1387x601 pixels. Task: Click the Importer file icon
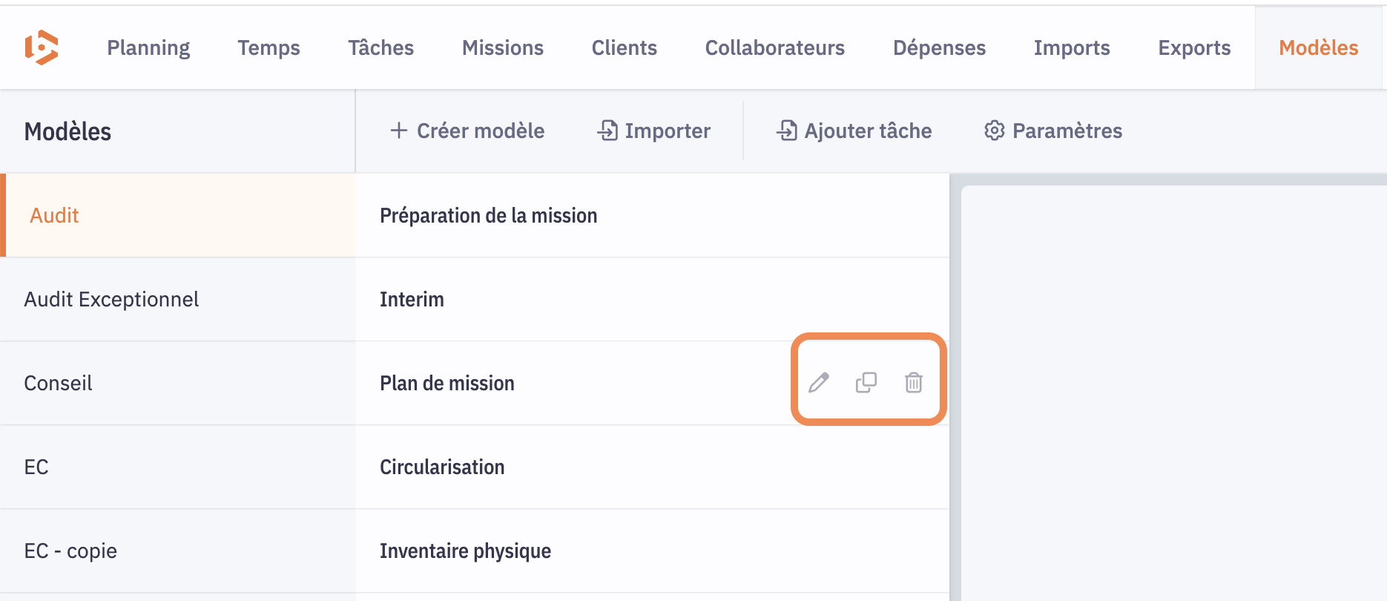tap(607, 131)
